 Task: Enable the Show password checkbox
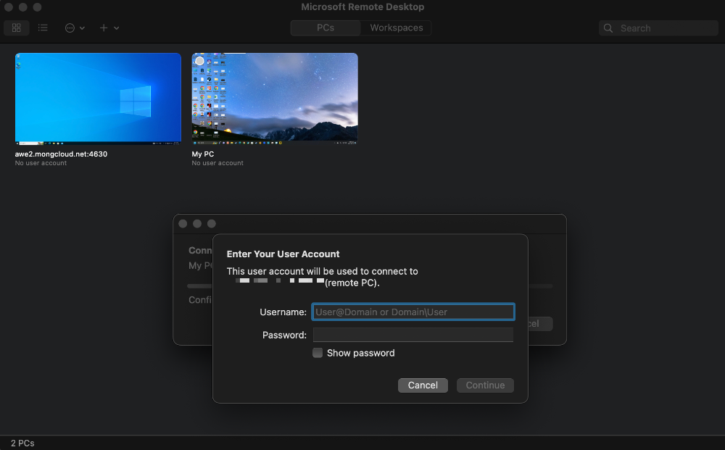(318, 353)
